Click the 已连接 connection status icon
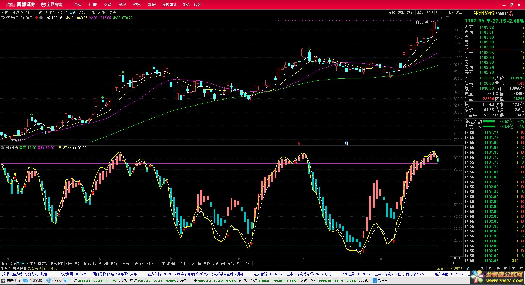525x285 pixels. [375, 281]
